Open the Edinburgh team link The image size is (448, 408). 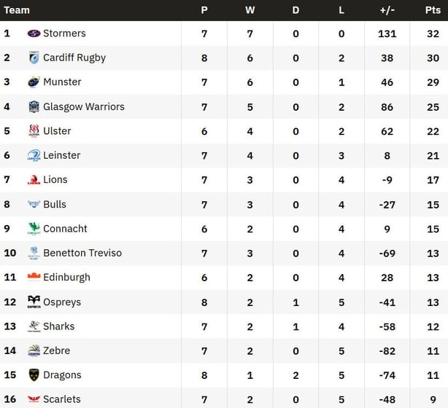tap(66, 278)
